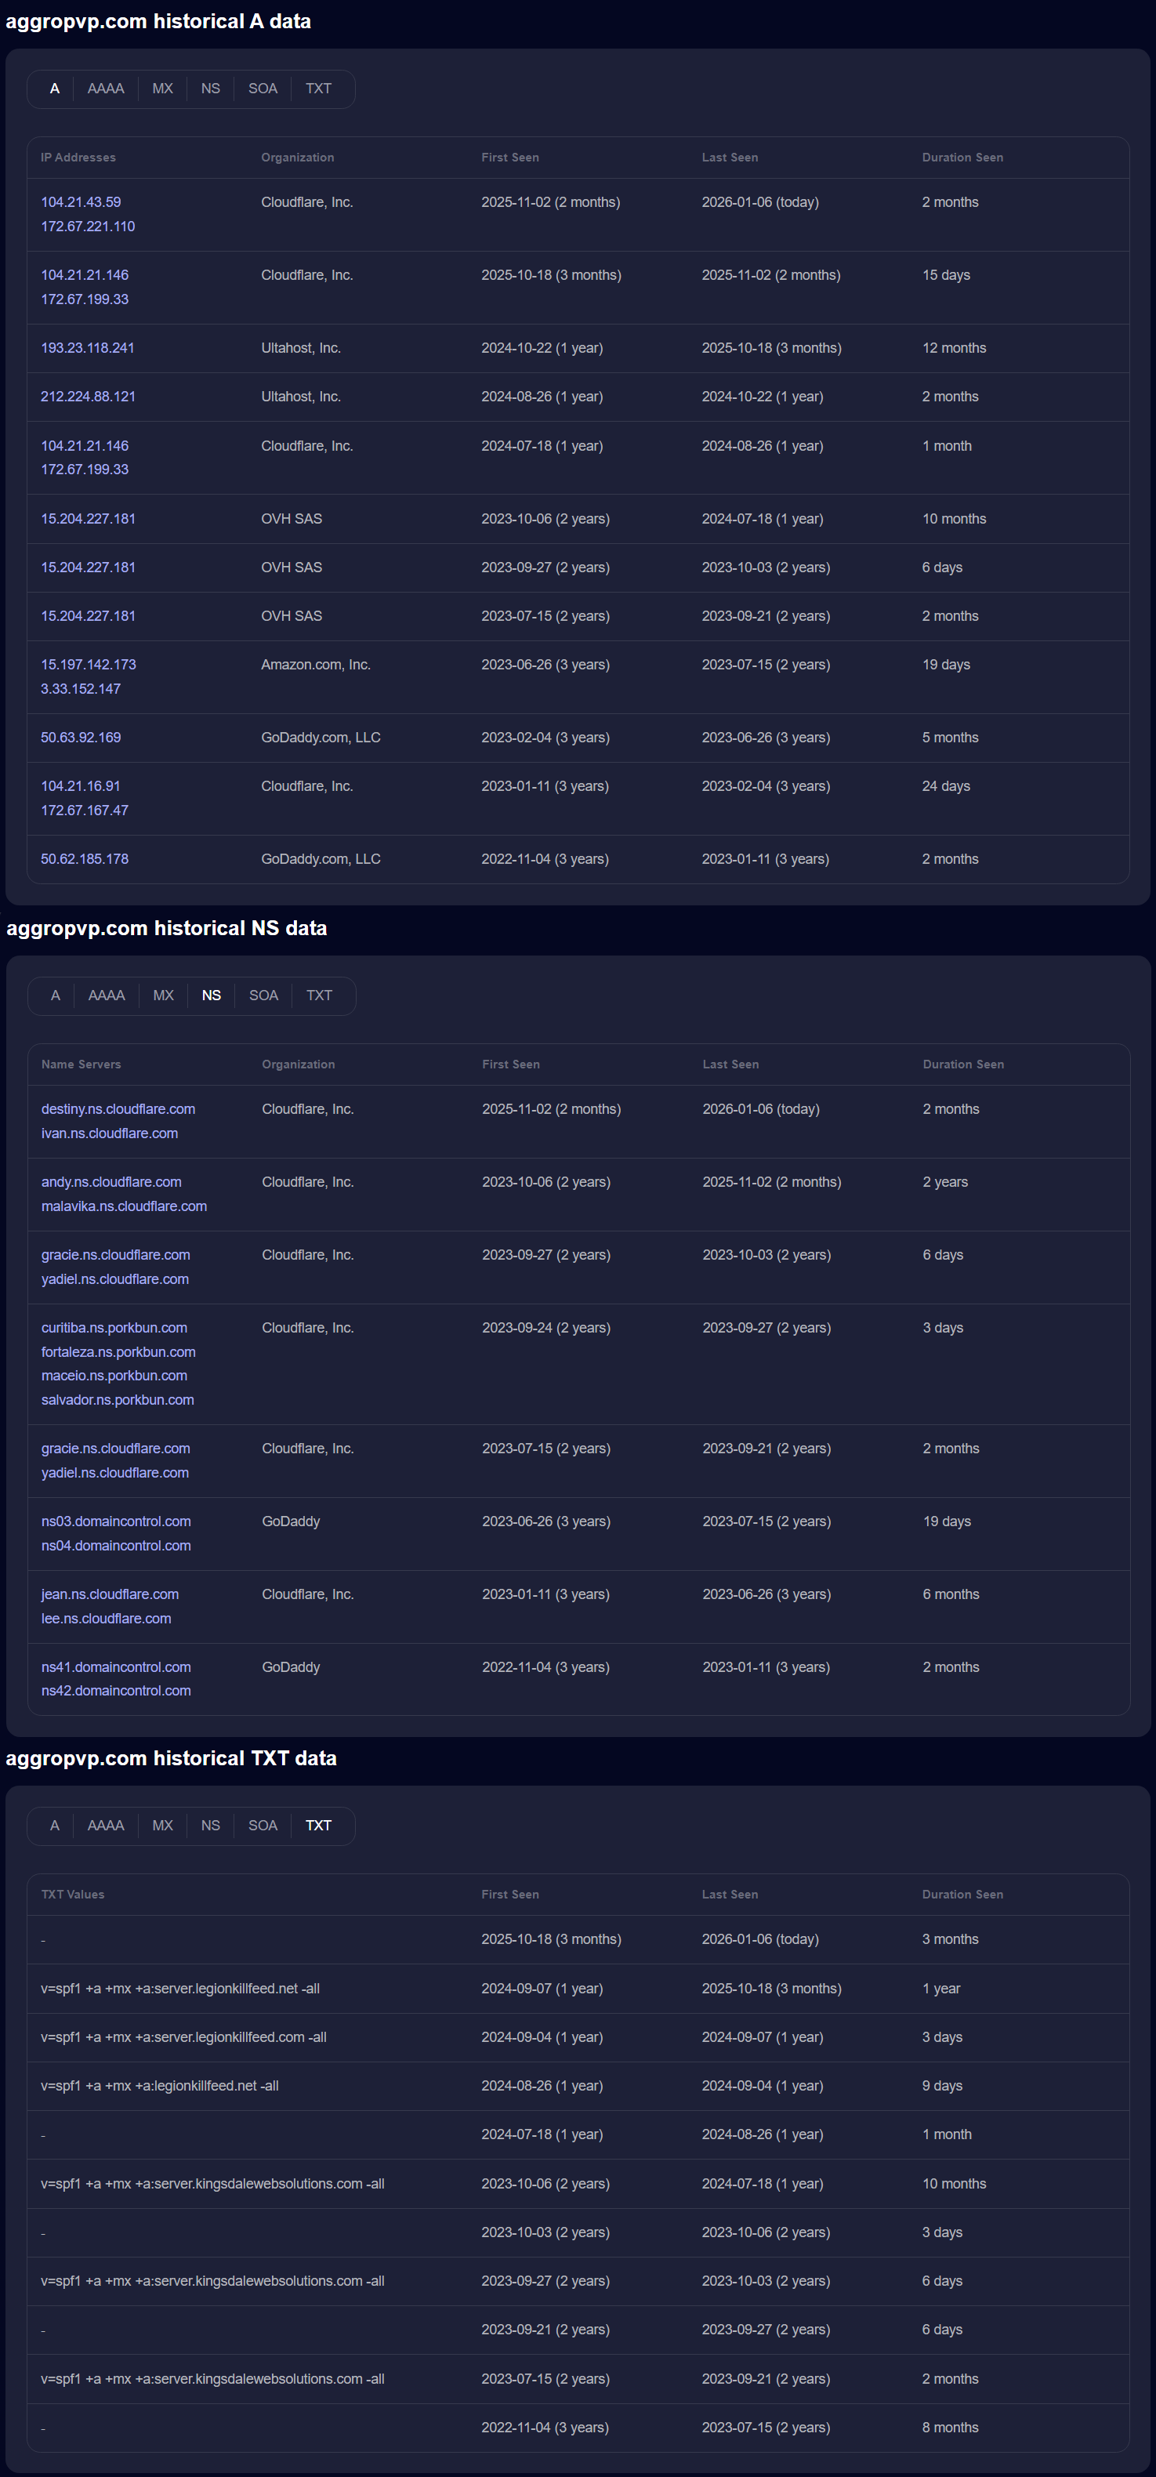Image resolution: width=1156 pixels, height=2477 pixels.
Task: Open IP 193.23.118.241 link
Action: click(x=88, y=348)
